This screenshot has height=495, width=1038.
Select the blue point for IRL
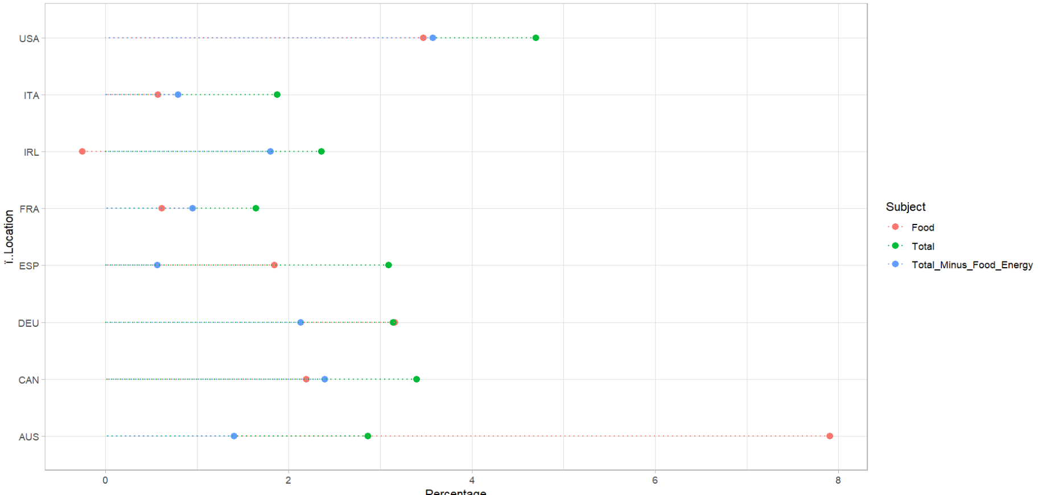click(x=270, y=152)
